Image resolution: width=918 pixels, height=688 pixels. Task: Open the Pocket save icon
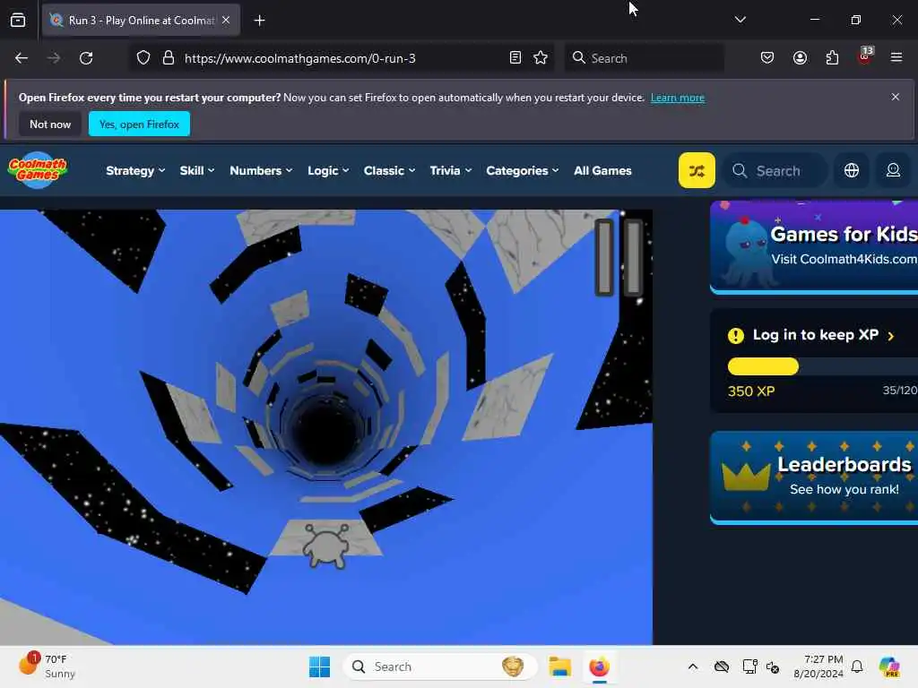tap(767, 58)
